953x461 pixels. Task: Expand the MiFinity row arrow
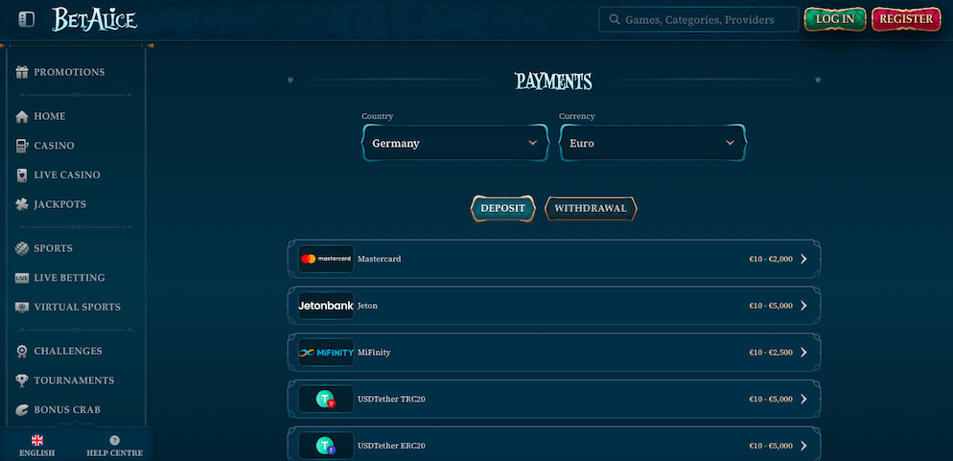tap(803, 353)
